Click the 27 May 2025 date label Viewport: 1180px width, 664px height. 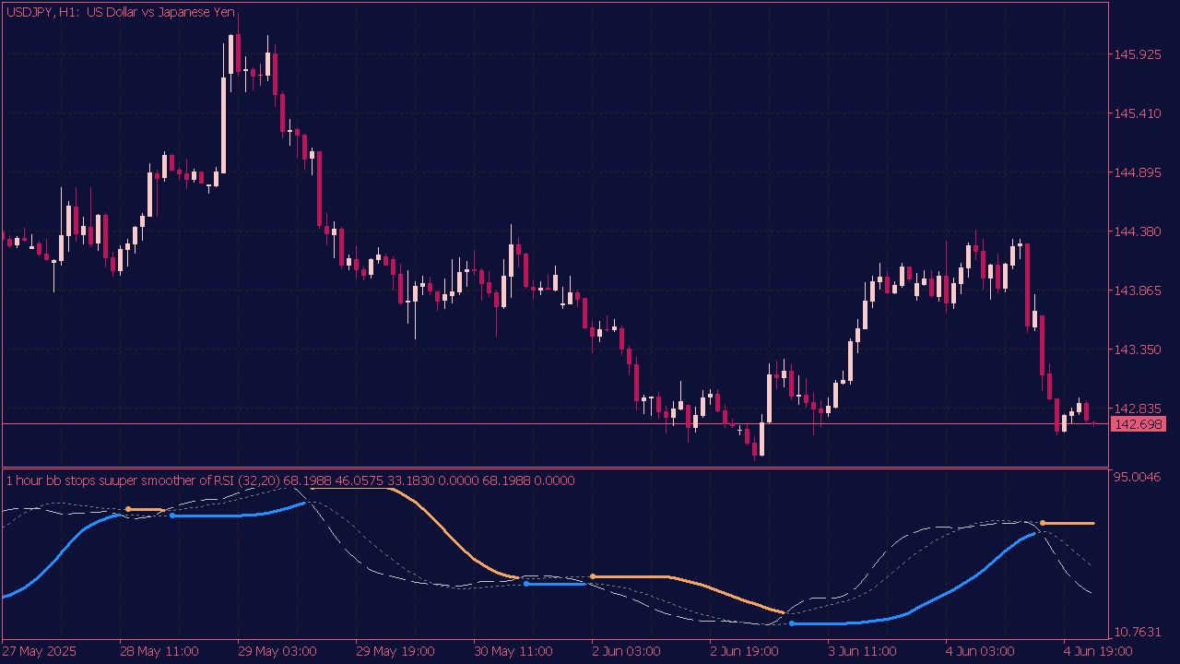(41, 651)
